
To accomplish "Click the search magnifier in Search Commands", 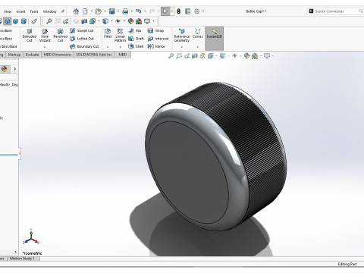I will click(x=361, y=11).
